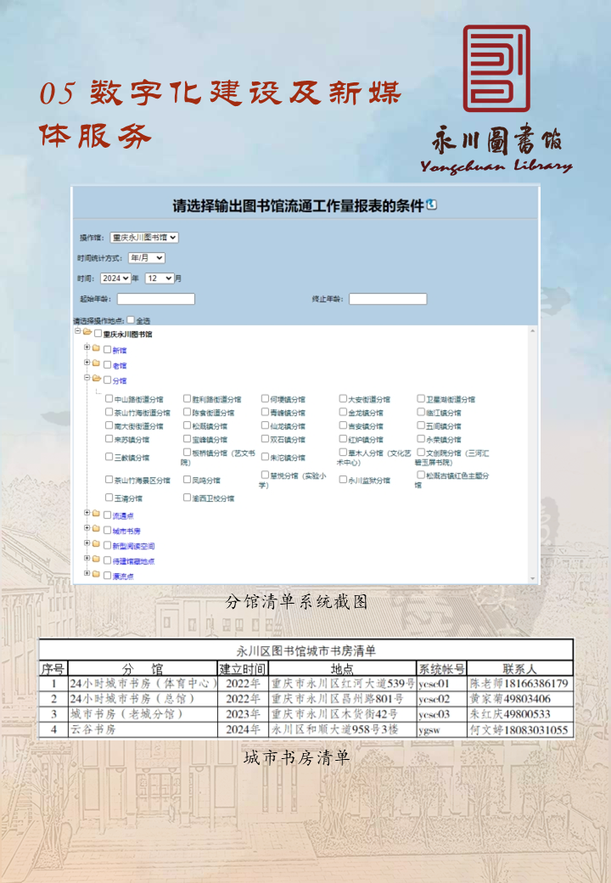Click the 流通点 link
Viewport: 611px width, 883px height.
(x=123, y=516)
